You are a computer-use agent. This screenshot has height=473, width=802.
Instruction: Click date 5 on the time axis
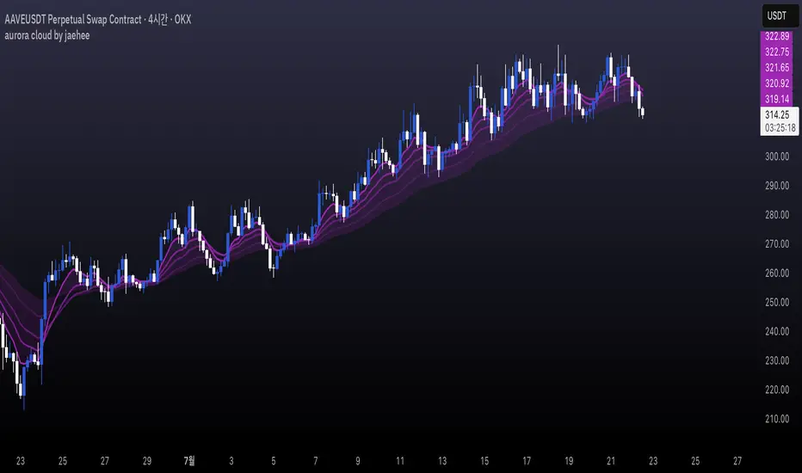(273, 461)
